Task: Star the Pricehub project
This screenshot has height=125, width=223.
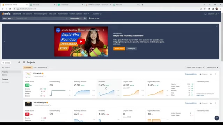Action: point(211,74)
